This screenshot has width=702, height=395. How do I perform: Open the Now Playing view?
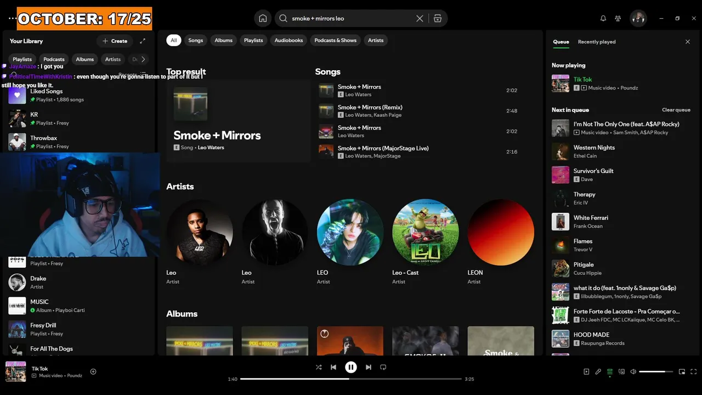click(x=586, y=371)
